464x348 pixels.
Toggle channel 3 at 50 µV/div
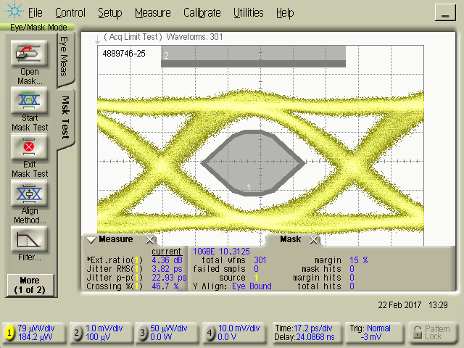click(x=144, y=333)
